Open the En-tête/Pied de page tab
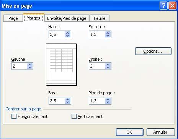The width and height of the screenshot is (178, 139). (67, 18)
